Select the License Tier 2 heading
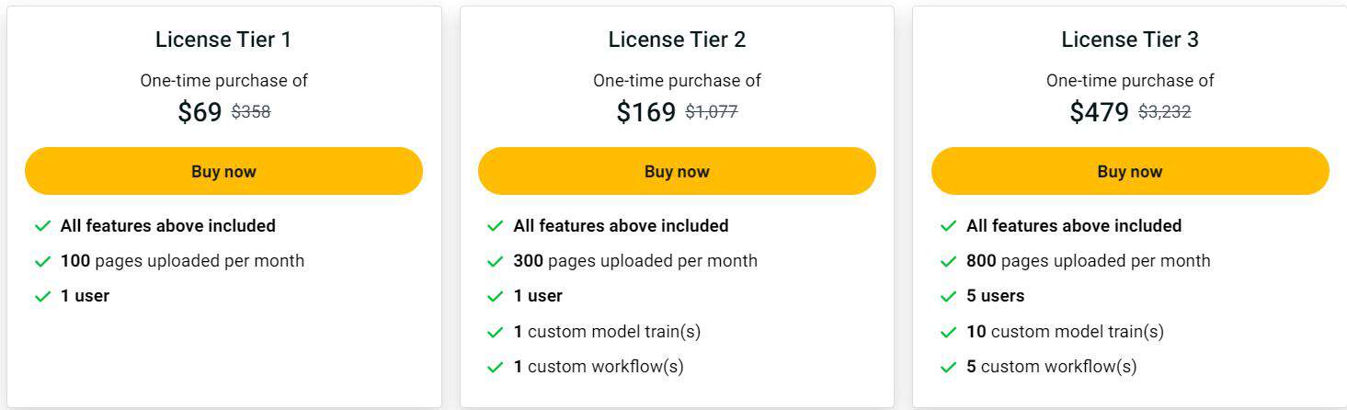Viewport: 1347px width, 410px height. pos(677,40)
